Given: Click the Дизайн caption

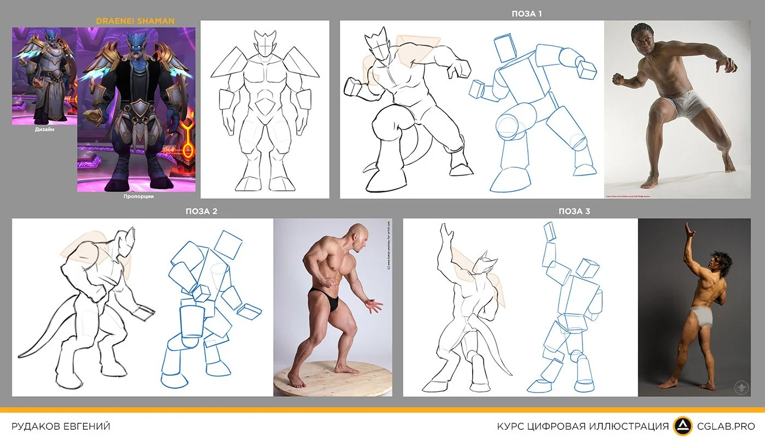Looking at the screenshot, I should pyautogui.click(x=44, y=131).
